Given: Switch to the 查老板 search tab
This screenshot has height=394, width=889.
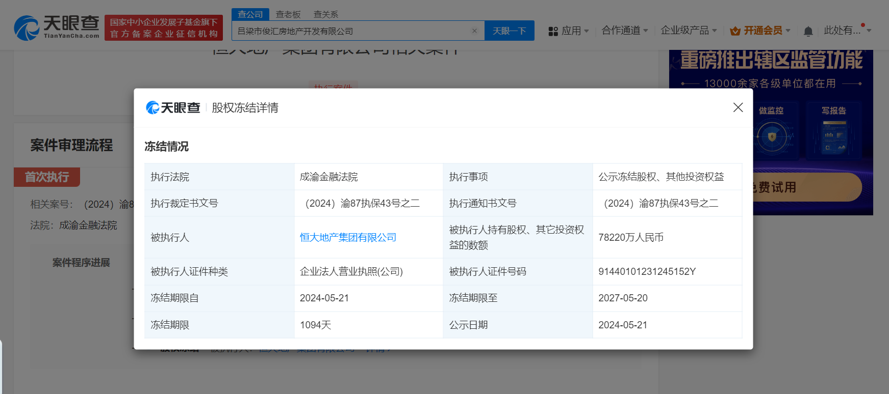Looking at the screenshot, I should [x=288, y=14].
